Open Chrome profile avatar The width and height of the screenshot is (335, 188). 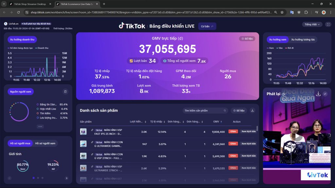(324, 12)
